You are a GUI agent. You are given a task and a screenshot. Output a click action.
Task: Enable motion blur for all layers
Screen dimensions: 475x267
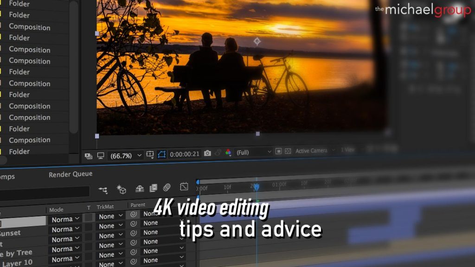(167, 187)
